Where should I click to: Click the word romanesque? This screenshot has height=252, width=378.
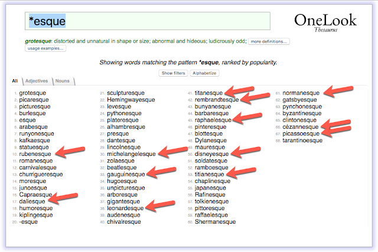(x=35, y=161)
